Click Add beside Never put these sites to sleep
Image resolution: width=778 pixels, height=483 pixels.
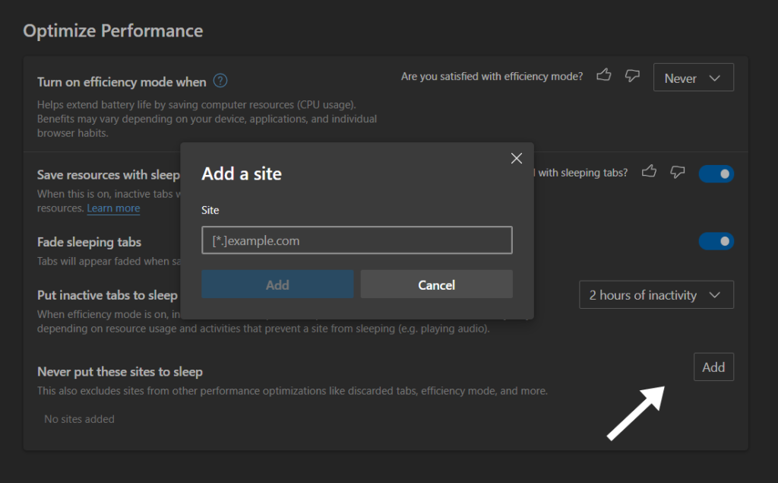(713, 367)
